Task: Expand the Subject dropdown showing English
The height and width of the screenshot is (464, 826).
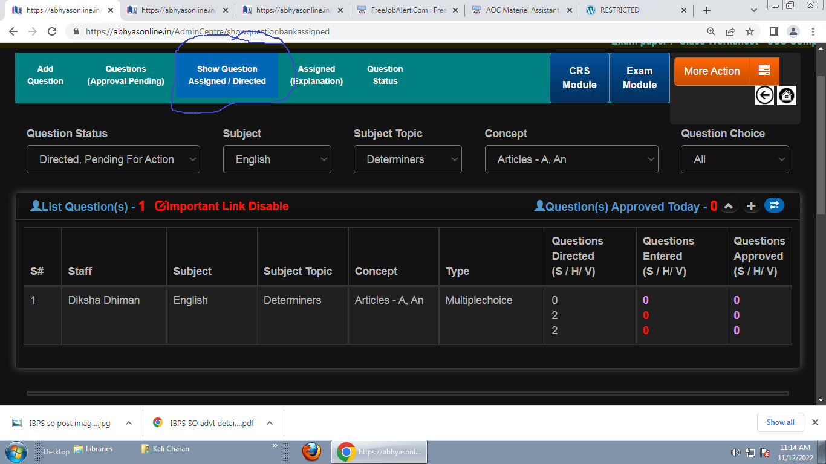Action: 277,159
